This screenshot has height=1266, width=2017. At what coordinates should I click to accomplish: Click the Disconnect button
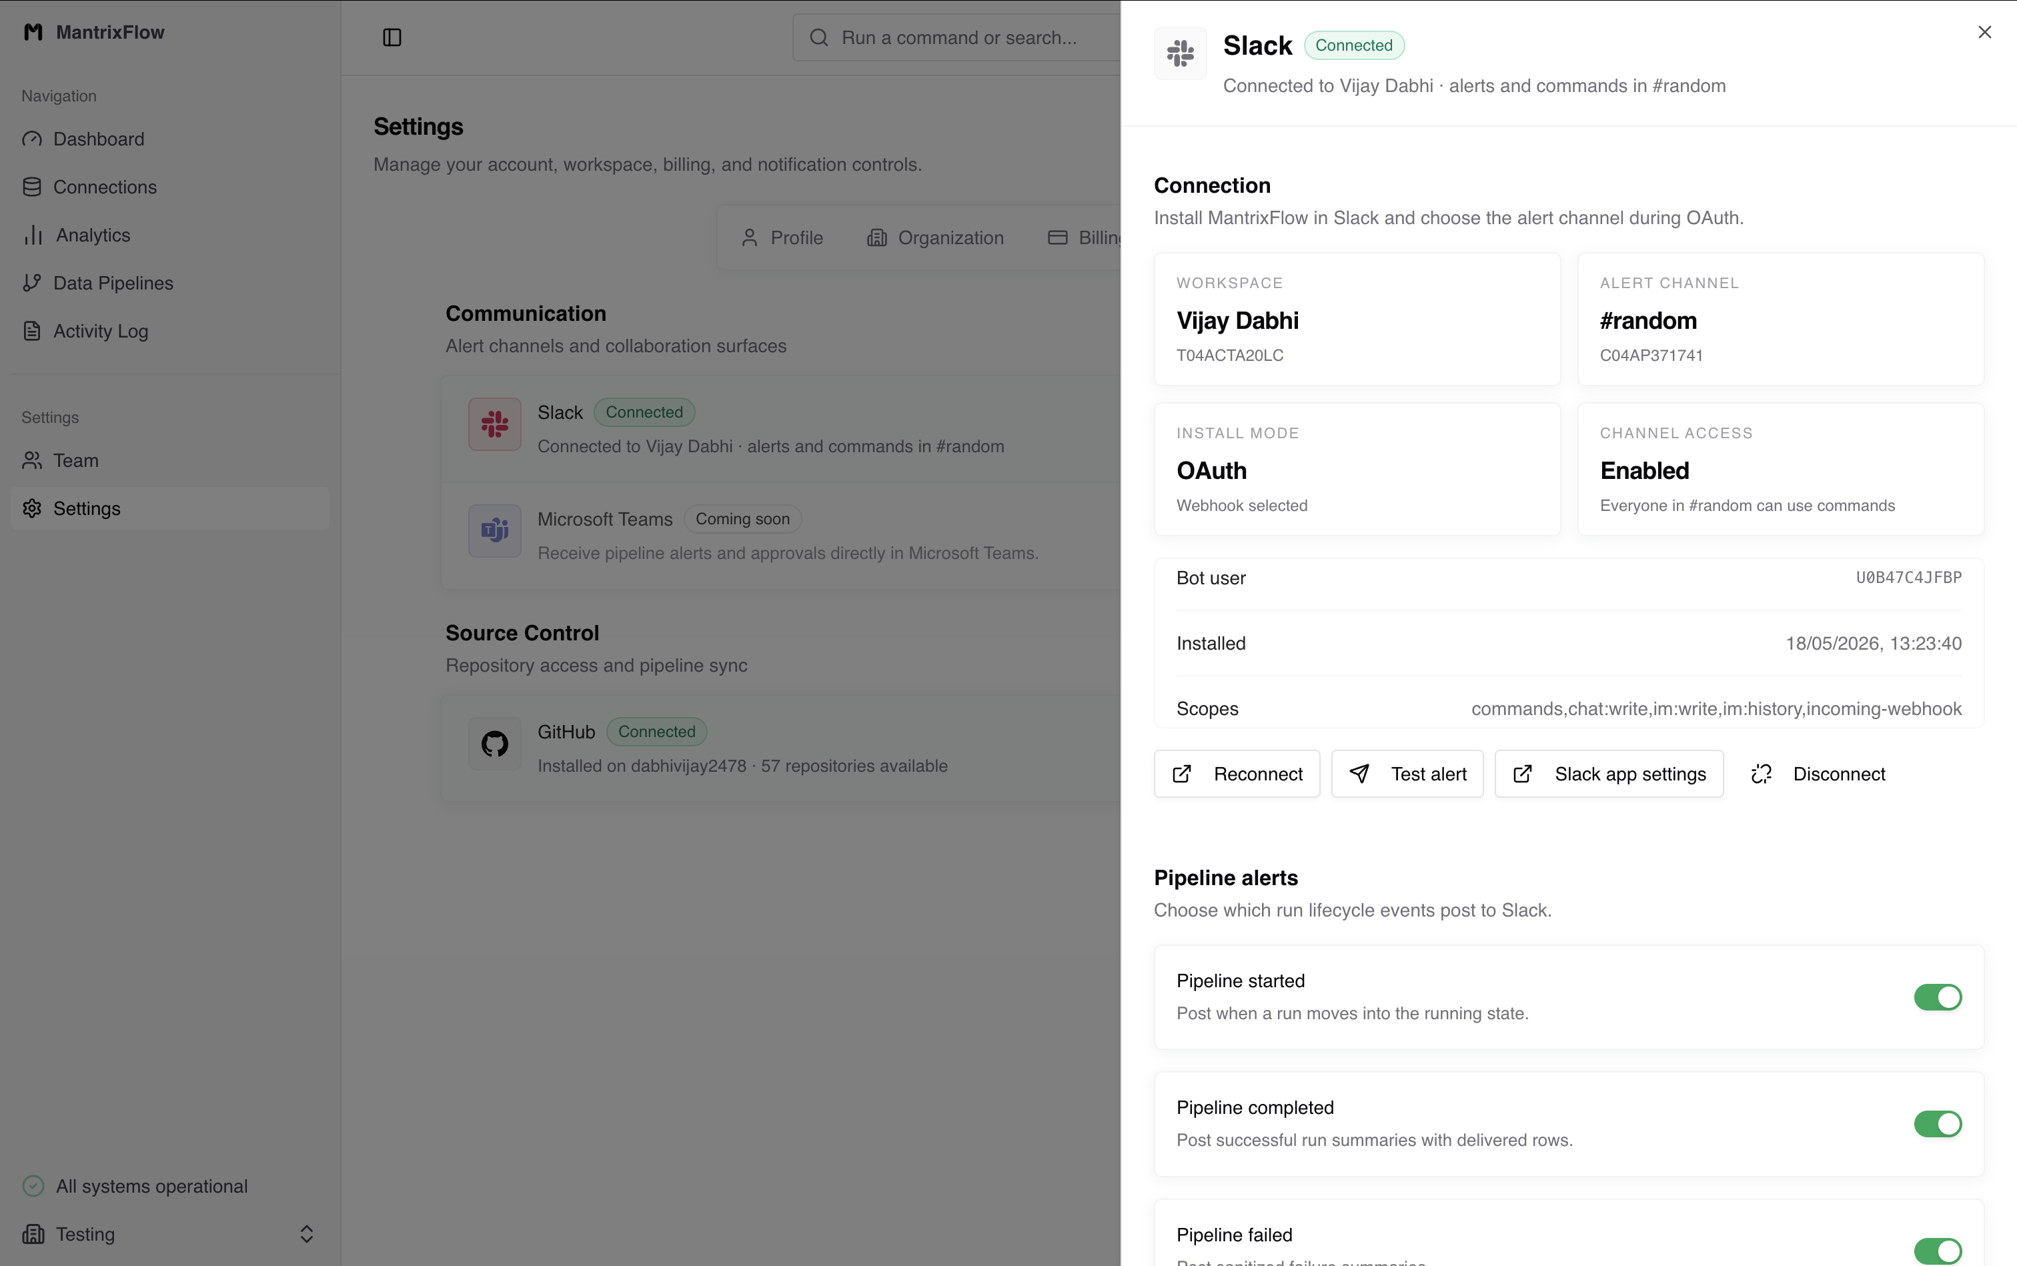pos(1818,774)
